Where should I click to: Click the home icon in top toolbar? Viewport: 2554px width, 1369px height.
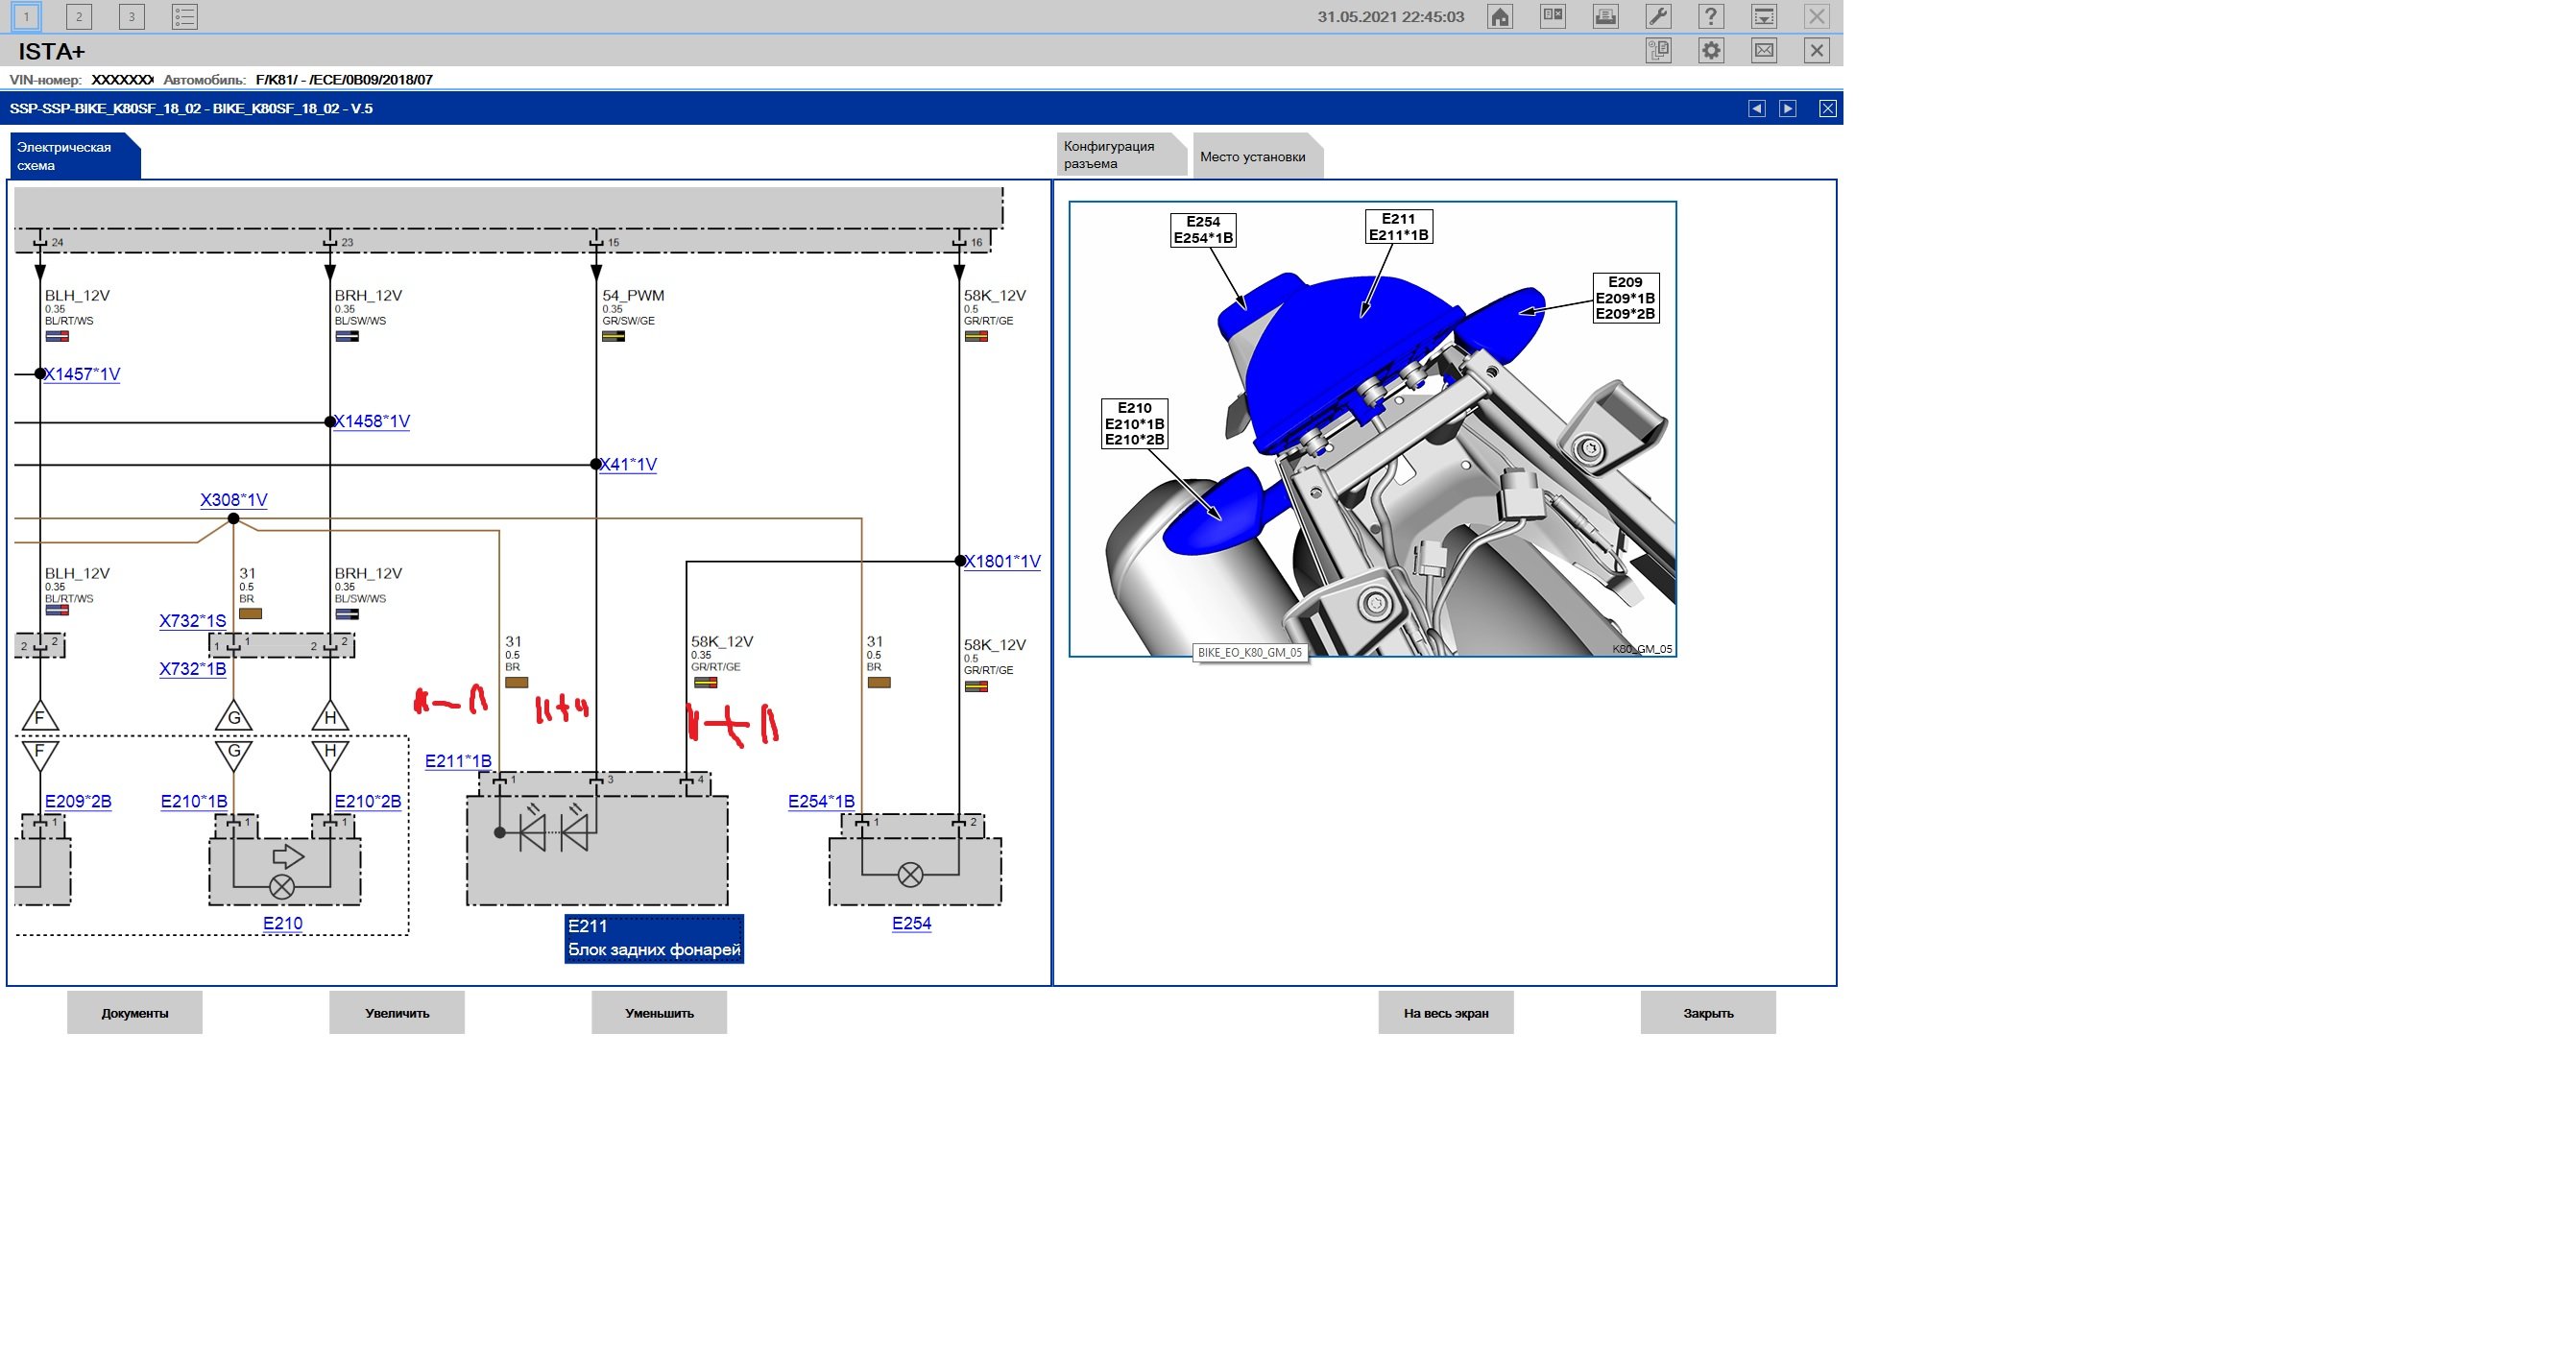(1499, 17)
